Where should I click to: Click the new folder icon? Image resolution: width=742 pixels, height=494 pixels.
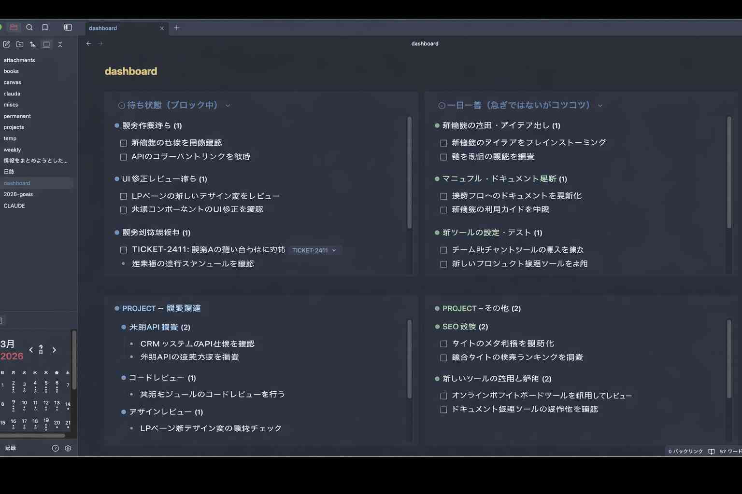20,44
